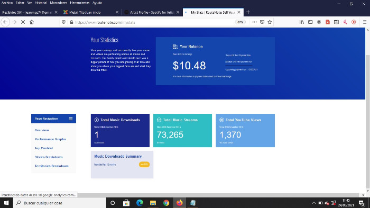
Task: Open the Library toolbar icon
Action: (x=302, y=22)
